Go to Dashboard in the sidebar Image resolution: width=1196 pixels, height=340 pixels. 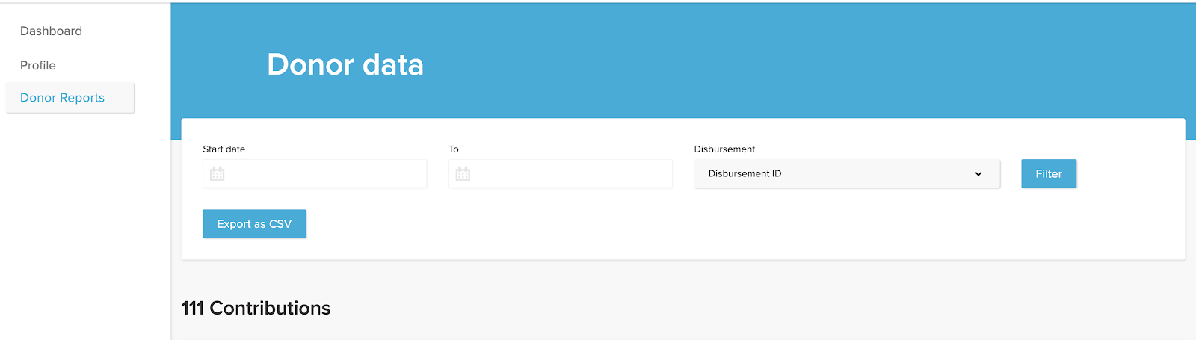coord(51,31)
